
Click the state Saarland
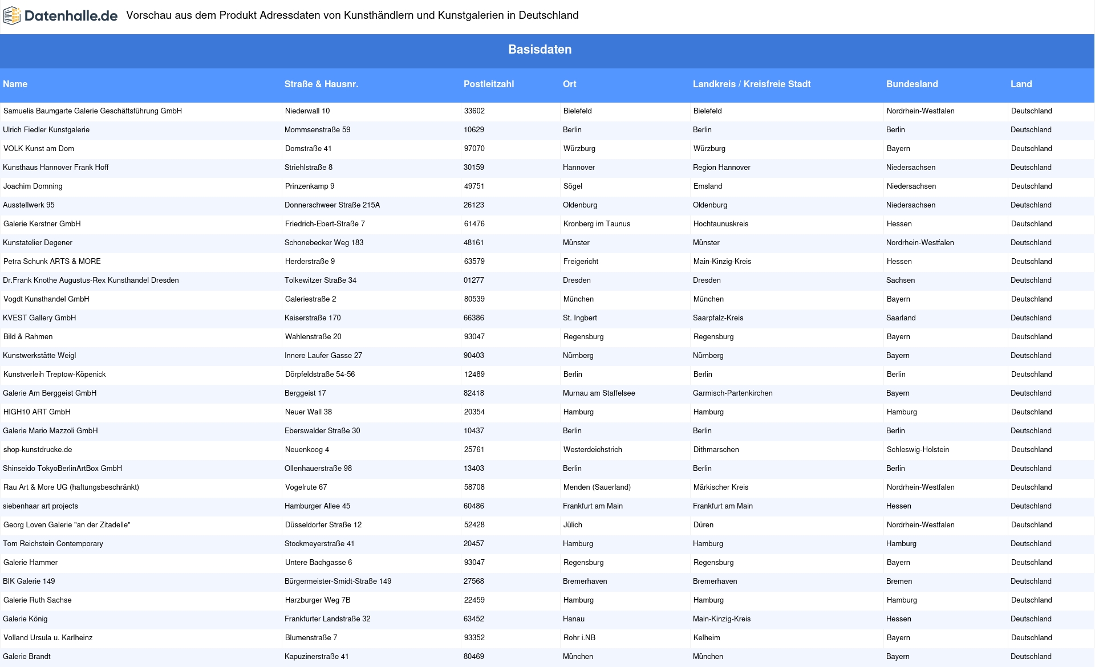[x=901, y=318]
